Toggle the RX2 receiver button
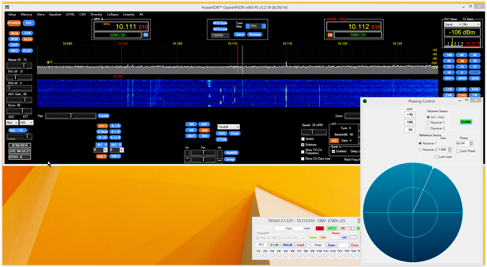487x267 pixels. point(29,23)
